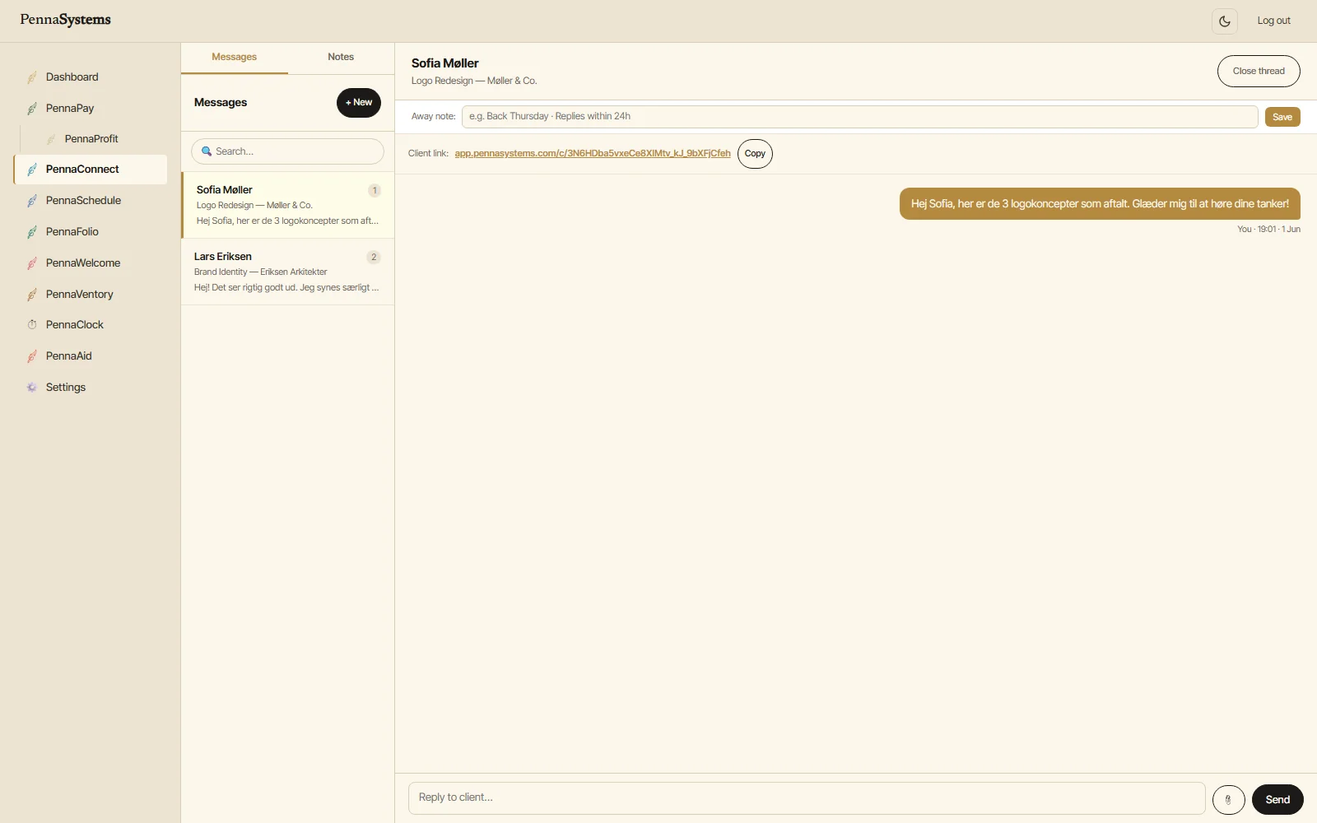This screenshot has height=823, width=1317.
Task: Open the app.pennasystems.com client link
Action: tap(593, 154)
